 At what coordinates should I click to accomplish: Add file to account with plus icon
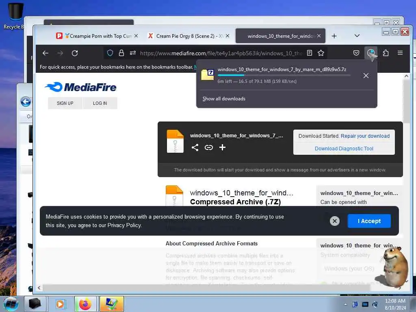222,147
